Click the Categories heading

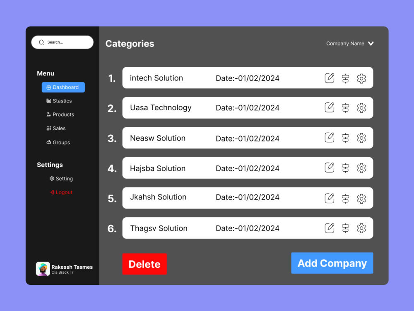130,44
